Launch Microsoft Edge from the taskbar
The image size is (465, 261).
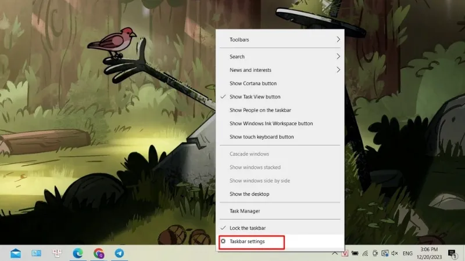click(x=77, y=253)
